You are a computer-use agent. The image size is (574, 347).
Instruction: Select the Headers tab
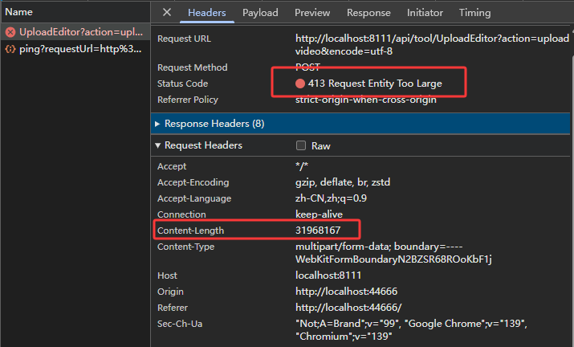point(206,13)
